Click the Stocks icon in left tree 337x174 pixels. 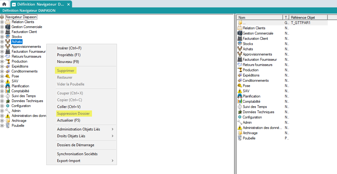(x=8, y=37)
